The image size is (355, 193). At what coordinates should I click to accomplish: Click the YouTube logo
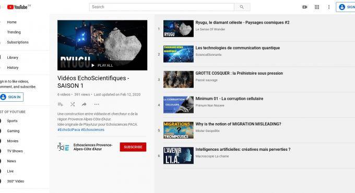point(17,7)
